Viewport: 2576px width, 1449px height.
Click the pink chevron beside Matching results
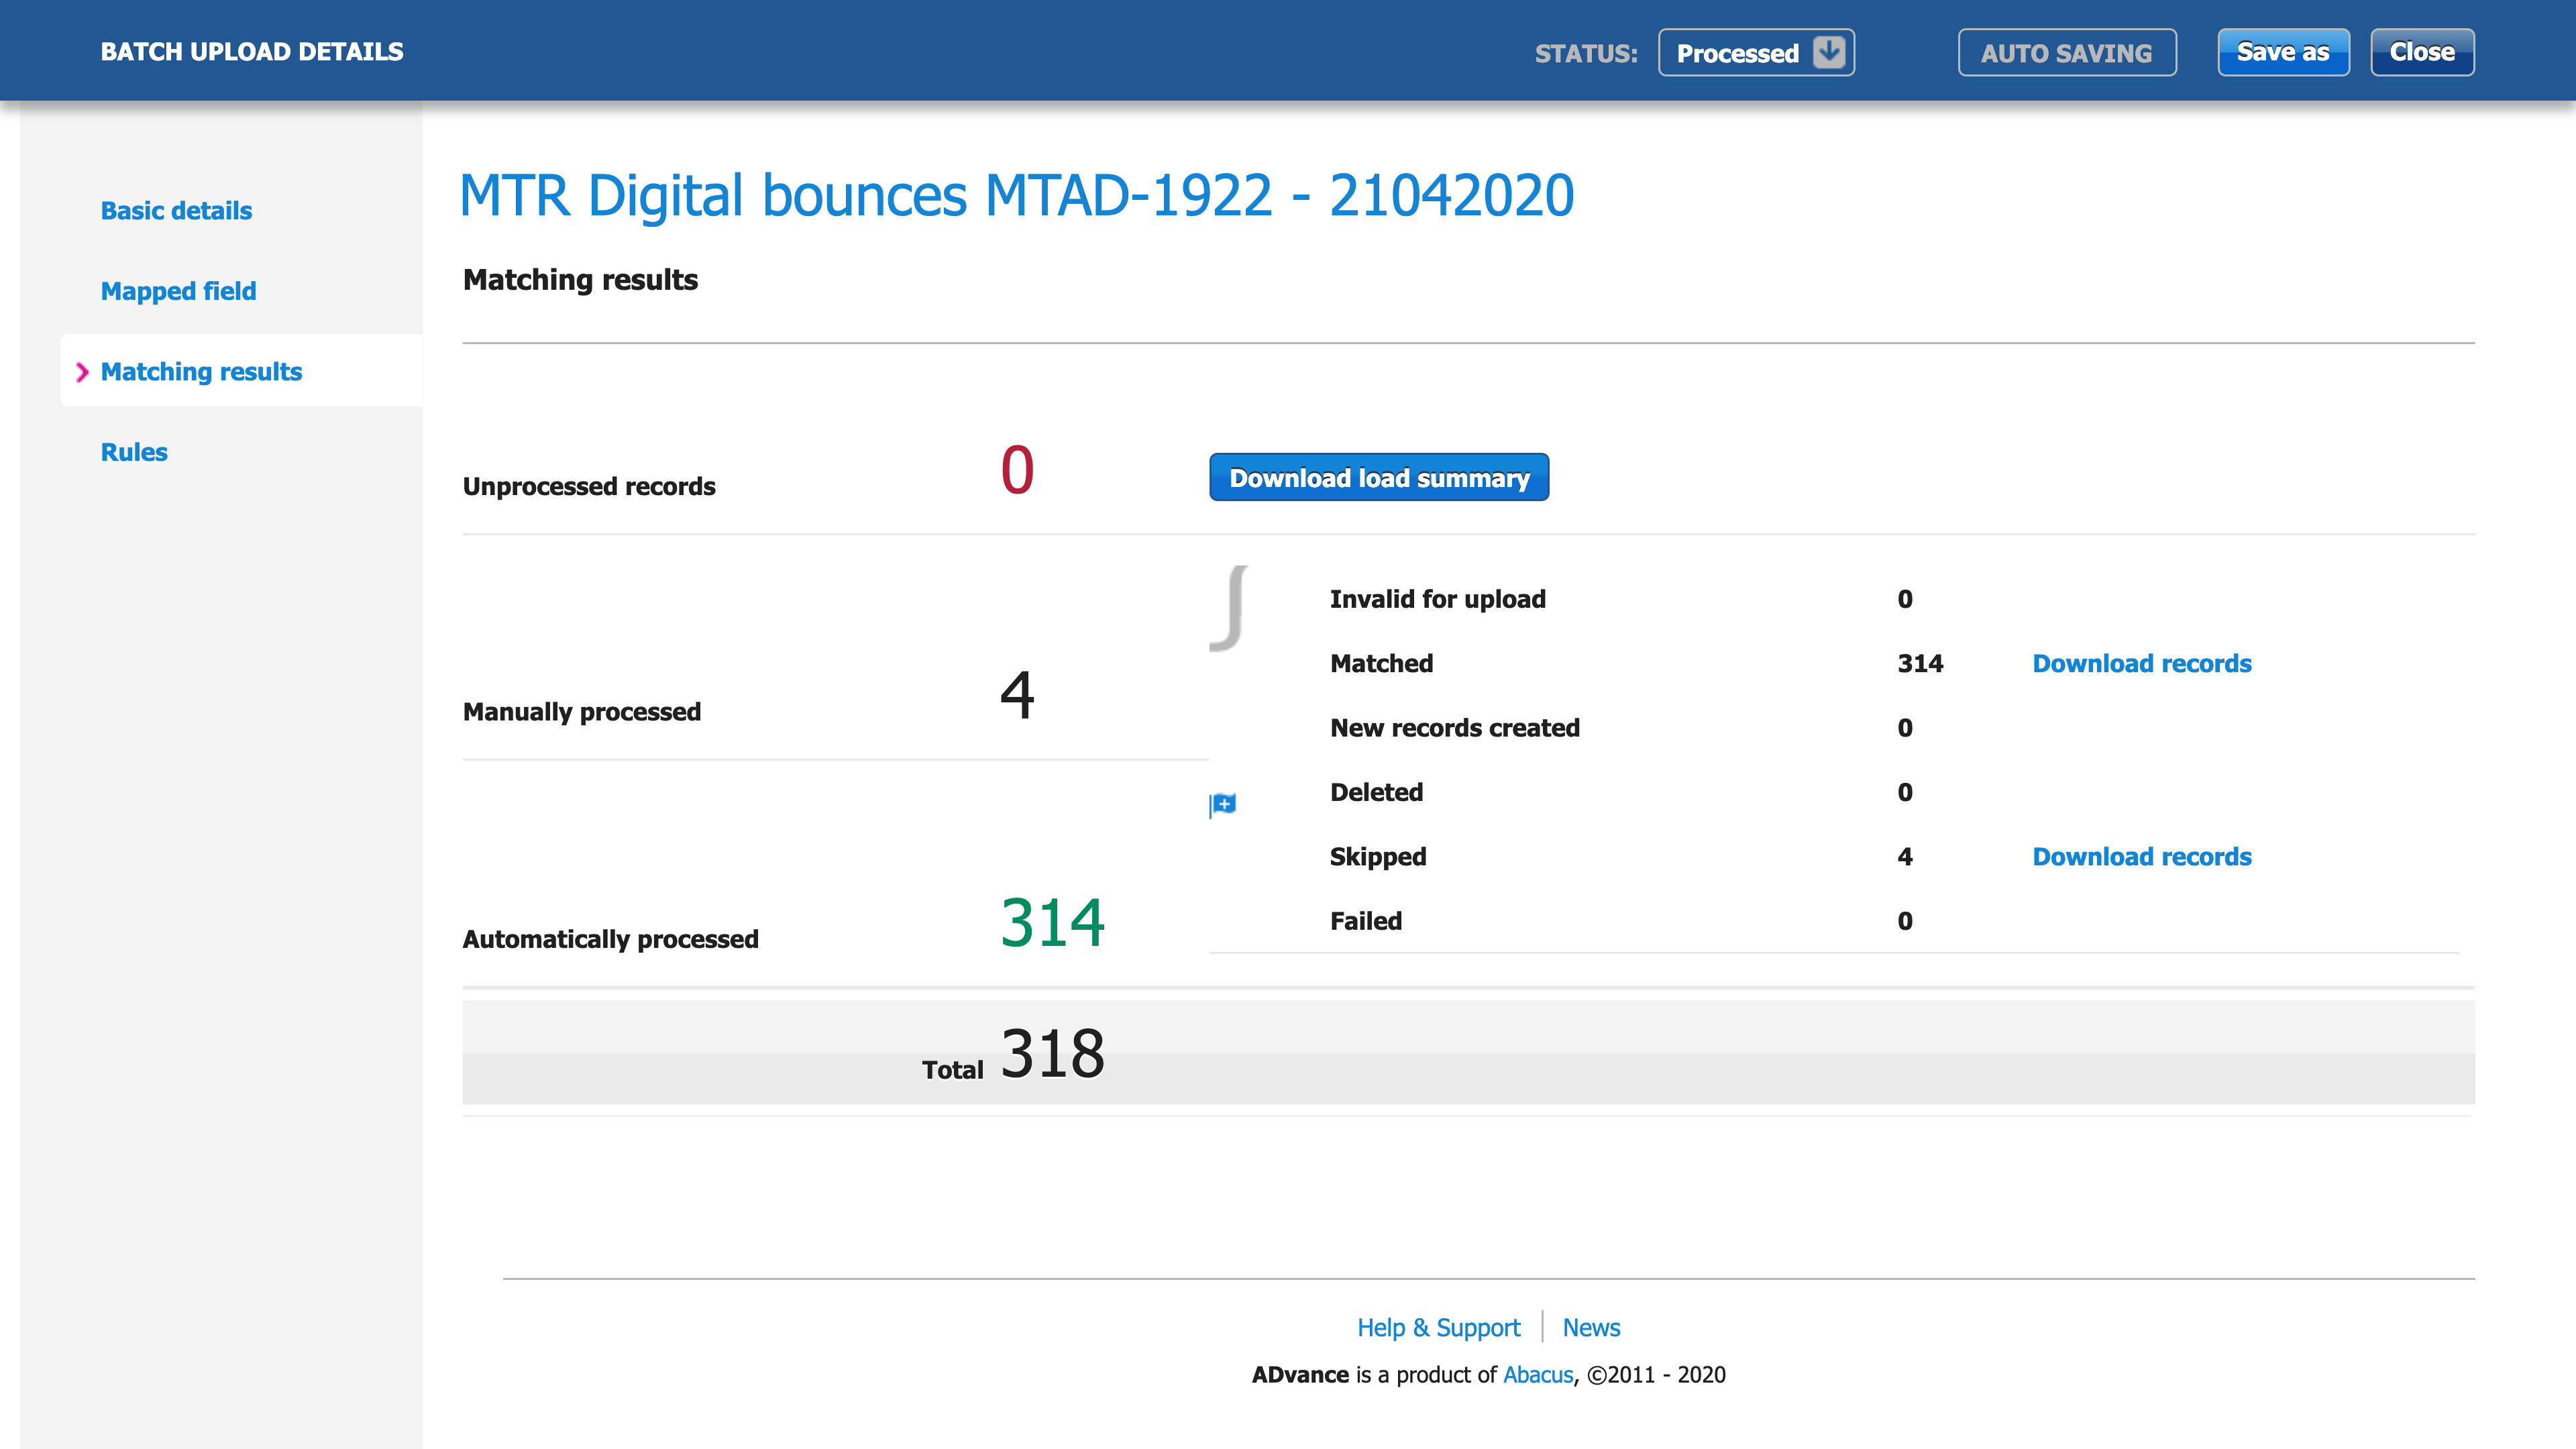click(x=82, y=372)
